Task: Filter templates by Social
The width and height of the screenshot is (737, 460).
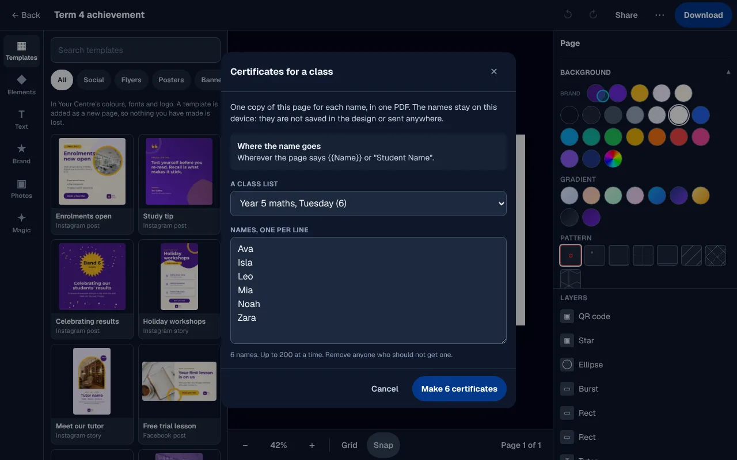Action: [94, 80]
